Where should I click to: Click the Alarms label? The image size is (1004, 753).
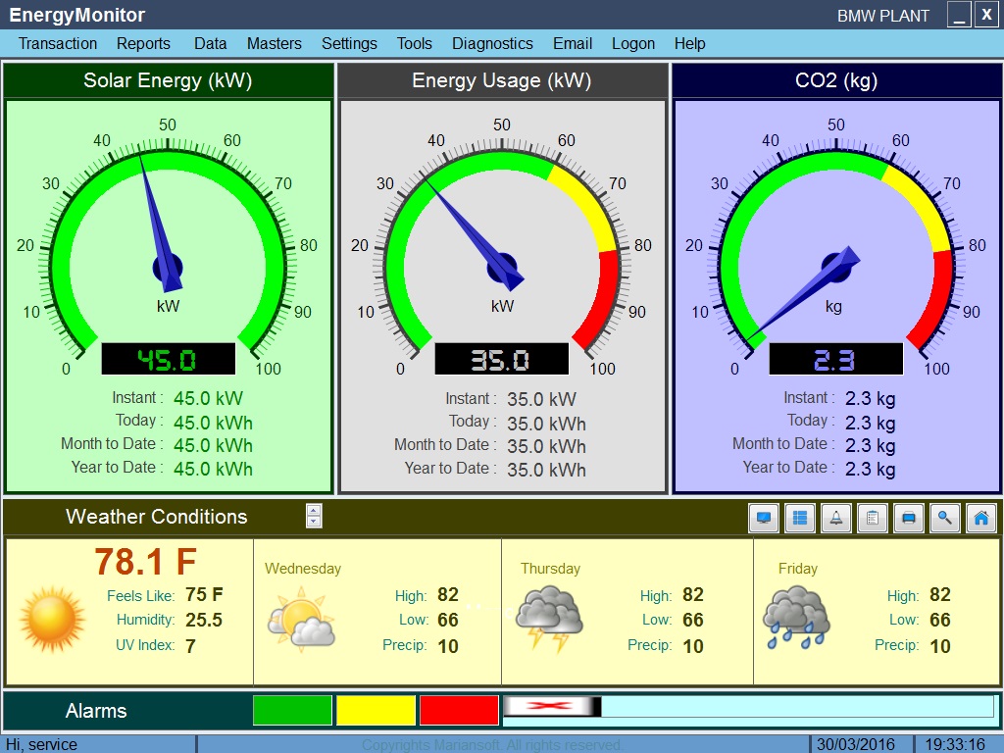[x=96, y=711]
